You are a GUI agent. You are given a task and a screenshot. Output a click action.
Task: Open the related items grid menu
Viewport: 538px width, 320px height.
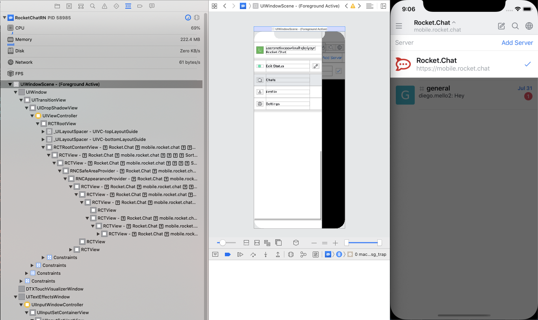coord(215,6)
